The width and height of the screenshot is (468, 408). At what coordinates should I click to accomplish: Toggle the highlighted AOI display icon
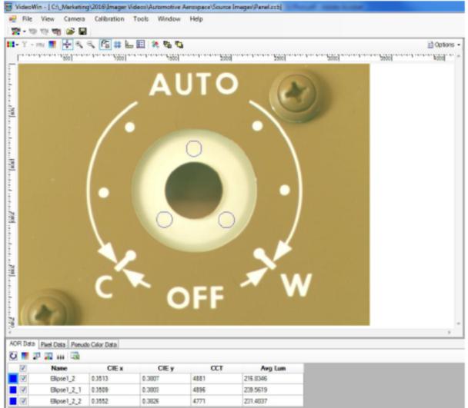coord(105,45)
